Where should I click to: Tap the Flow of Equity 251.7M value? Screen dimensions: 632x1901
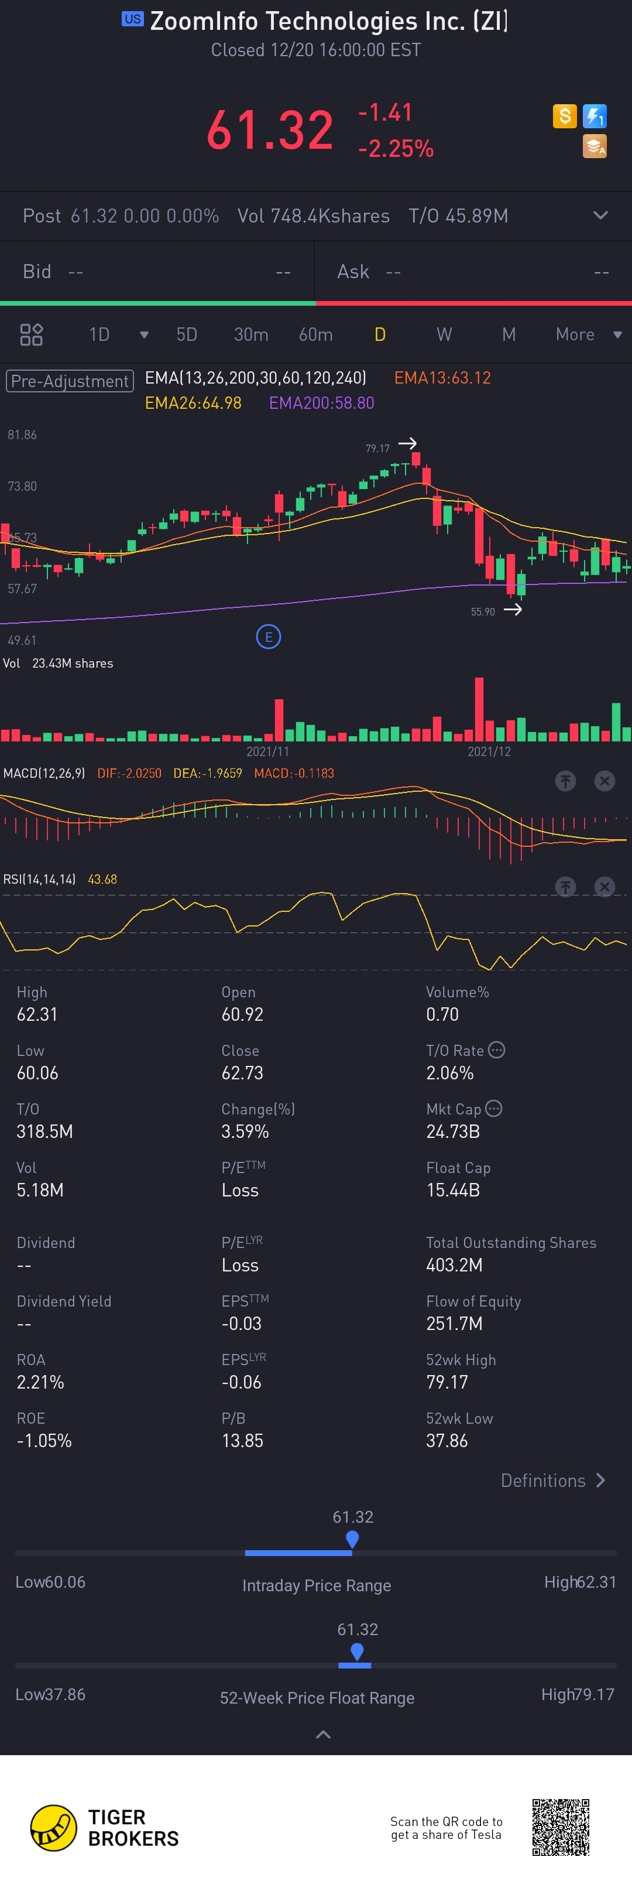pyautogui.click(x=454, y=1323)
